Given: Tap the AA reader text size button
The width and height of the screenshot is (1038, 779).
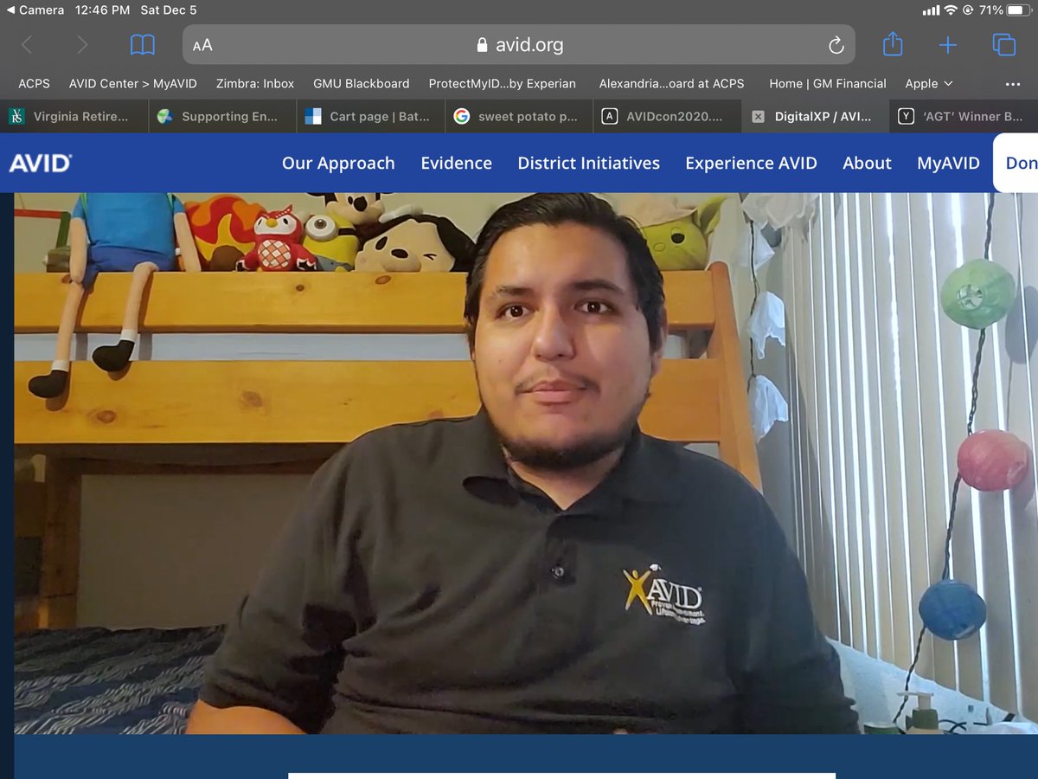Looking at the screenshot, I should tap(202, 45).
